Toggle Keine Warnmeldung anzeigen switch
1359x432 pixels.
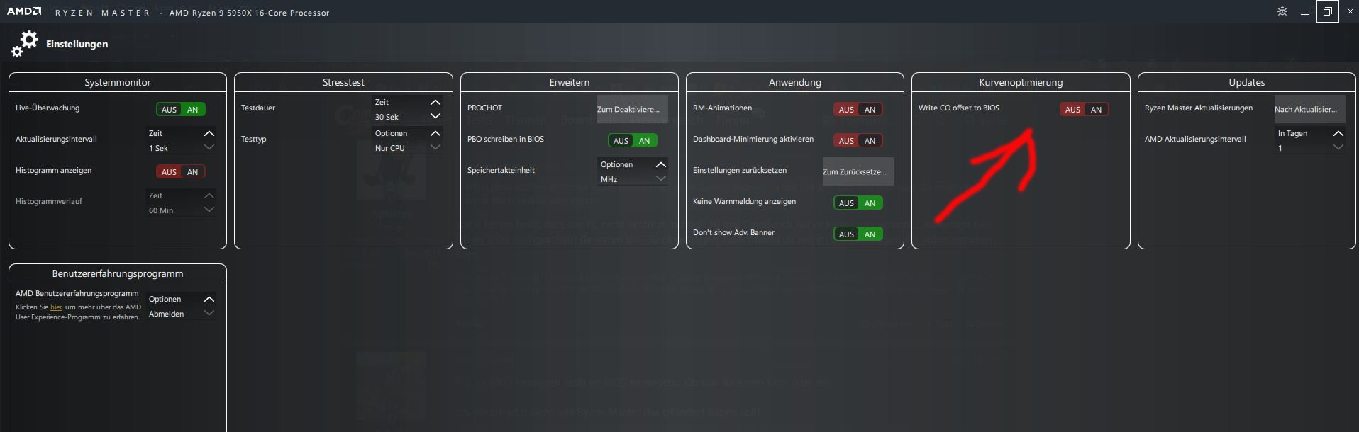click(x=858, y=203)
